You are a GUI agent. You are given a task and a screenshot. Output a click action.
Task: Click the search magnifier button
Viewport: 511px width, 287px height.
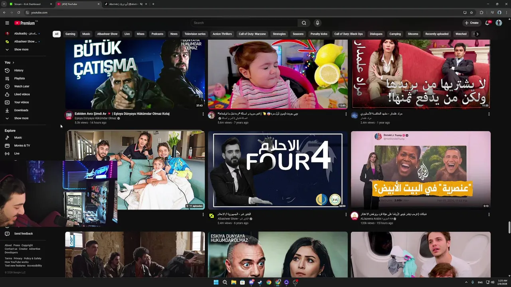pos(304,23)
